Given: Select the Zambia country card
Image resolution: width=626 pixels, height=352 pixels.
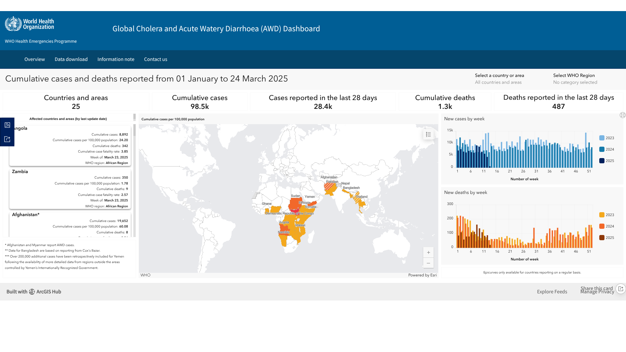Looking at the screenshot, I should pyautogui.click(x=70, y=189).
